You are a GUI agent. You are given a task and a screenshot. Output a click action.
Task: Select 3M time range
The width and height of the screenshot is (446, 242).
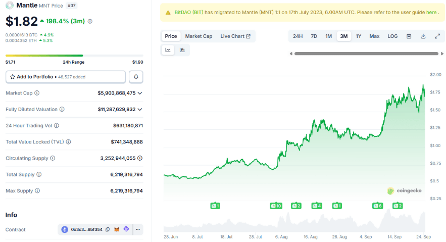344,36
